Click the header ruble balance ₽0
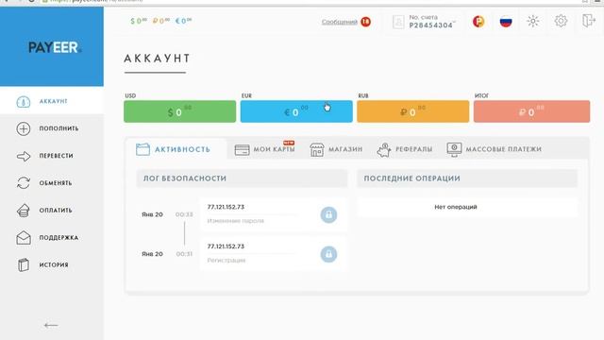 pyautogui.click(x=161, y=21)
